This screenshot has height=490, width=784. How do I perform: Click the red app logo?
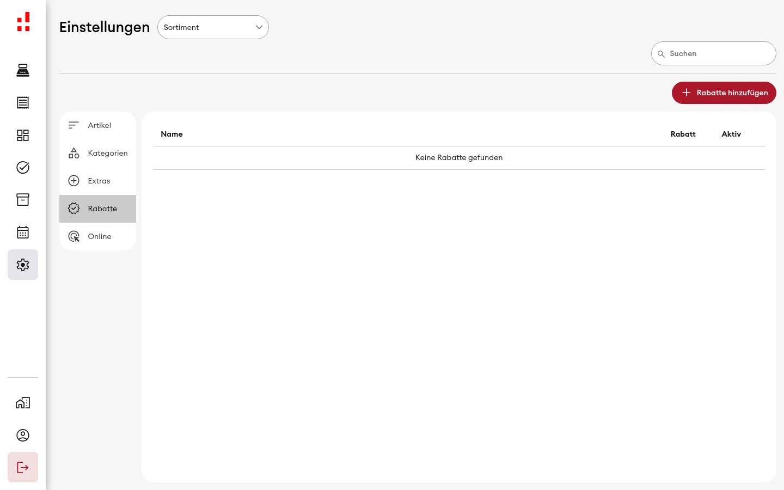23,22
